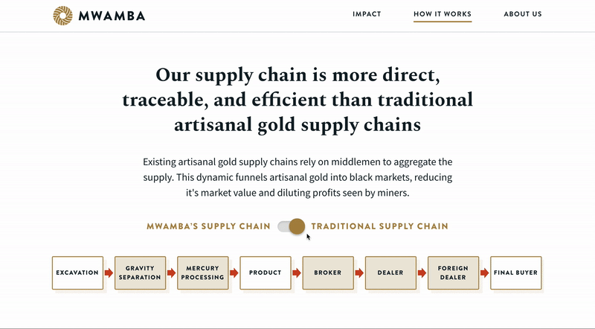Click the arrow between Dealer and Foreign Dealer

click(x=422, y=272)
